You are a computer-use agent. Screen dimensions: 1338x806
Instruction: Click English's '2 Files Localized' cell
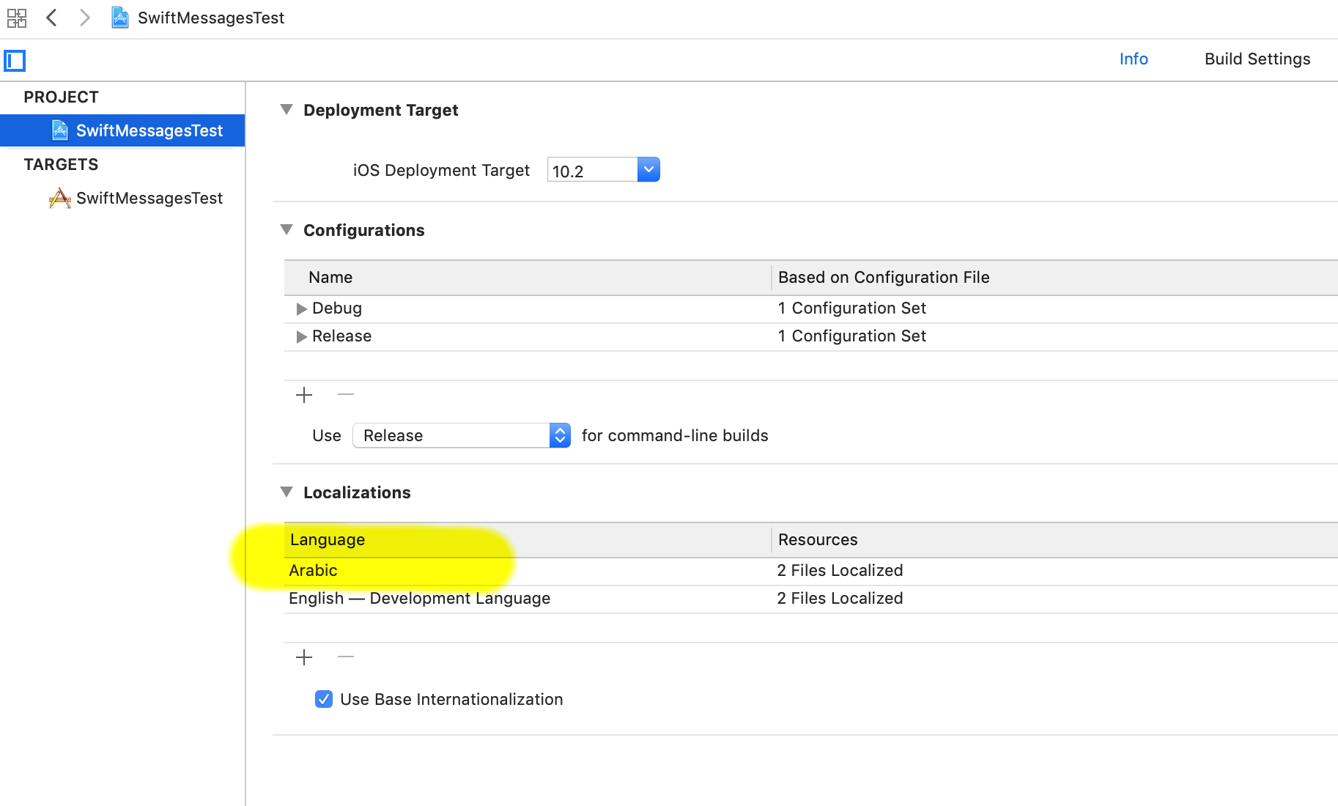[x=840, y=599]
